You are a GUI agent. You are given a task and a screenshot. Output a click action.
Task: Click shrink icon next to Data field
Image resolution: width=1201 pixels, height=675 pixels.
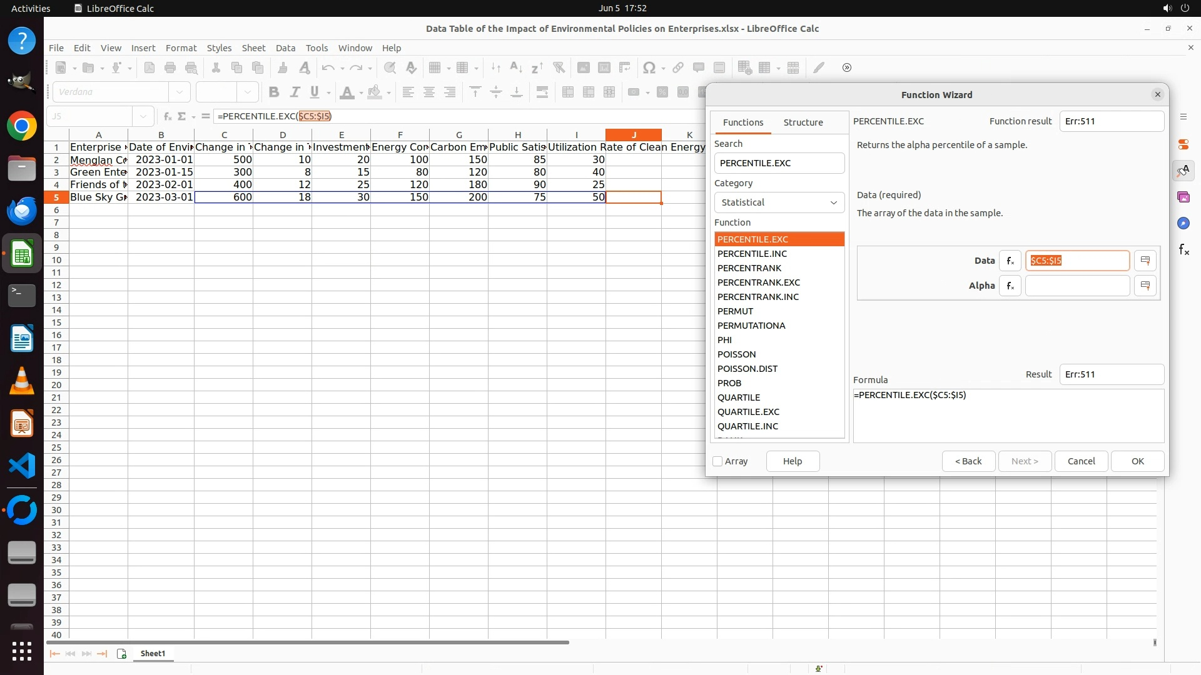tap(1145, 261)
